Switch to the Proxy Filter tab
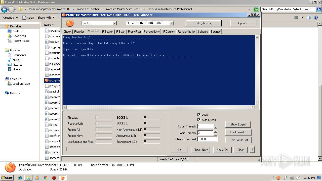 [x=135, y=32]
